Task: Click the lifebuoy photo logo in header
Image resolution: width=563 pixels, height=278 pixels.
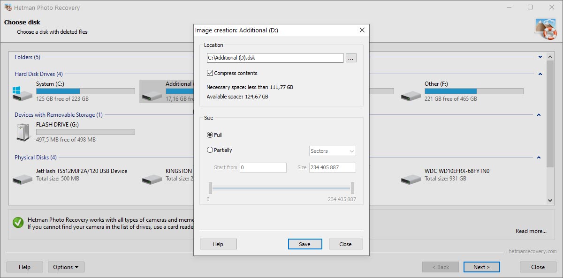Action: tap(546, 29)
